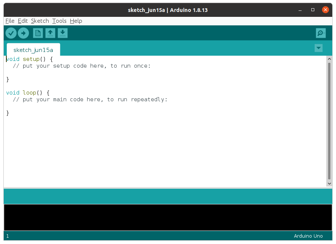Open the Sketch menu
Image resolution: width=336 pixels, height=244 pixels.
[x=40, y=21]
